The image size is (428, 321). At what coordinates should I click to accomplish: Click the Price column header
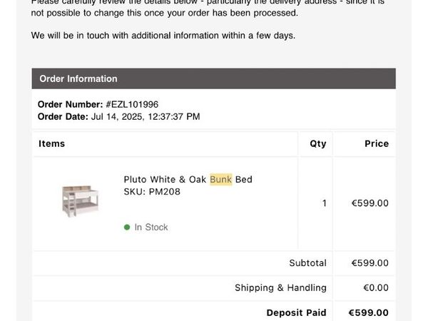(377, 143)
